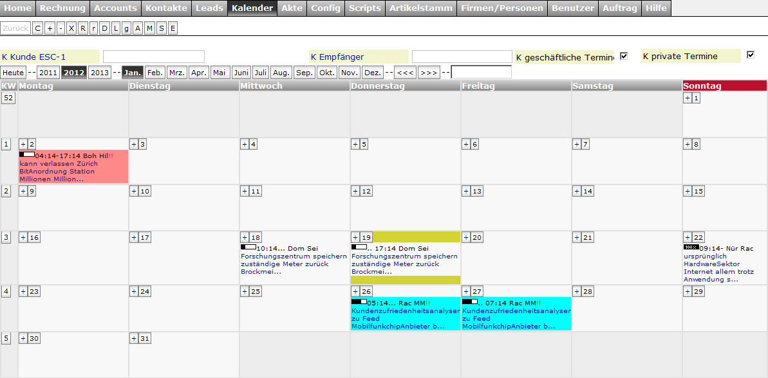Click the E button in the toolbar

coord(173,28)
